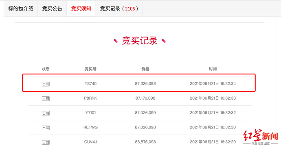This screenshot has width=281, height=148.
Task: Click the 竞买号 column header
Action: (90, 69)
